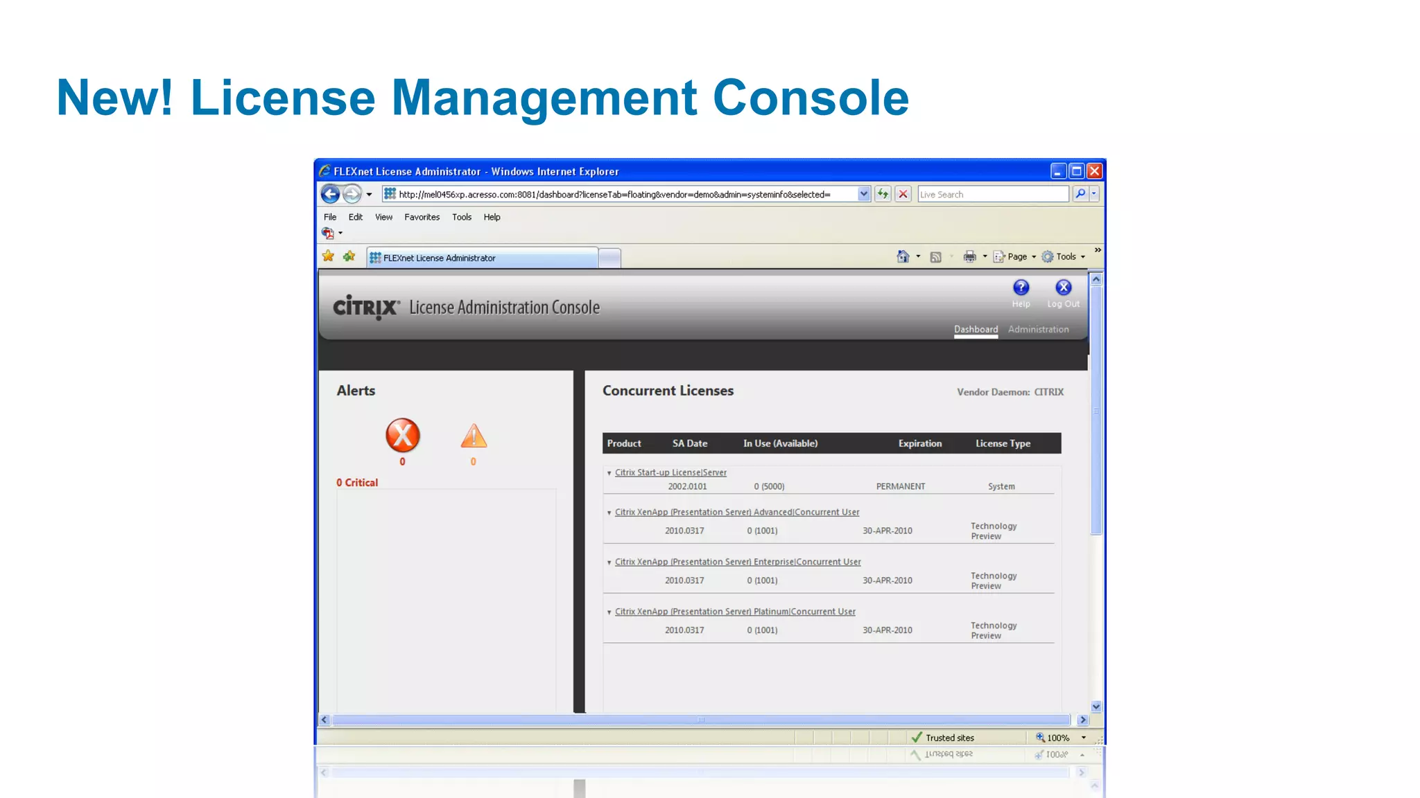Click the browser Back arrow button
1420x798 pixels.
point(331,195)
